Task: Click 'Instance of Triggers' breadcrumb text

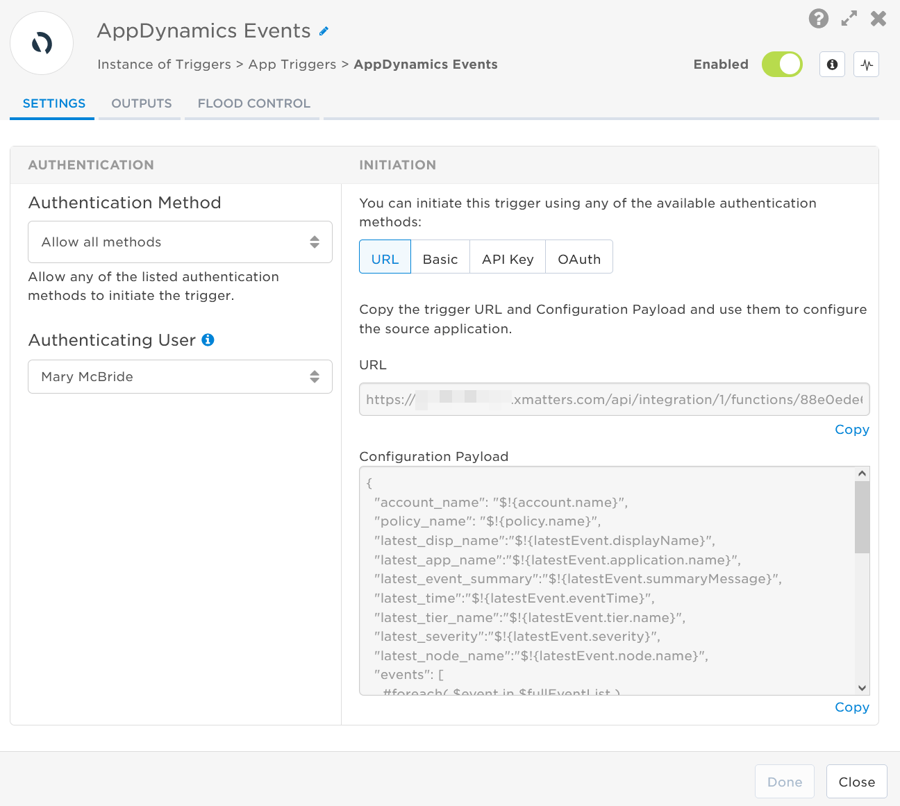Action: click(164, 65)
